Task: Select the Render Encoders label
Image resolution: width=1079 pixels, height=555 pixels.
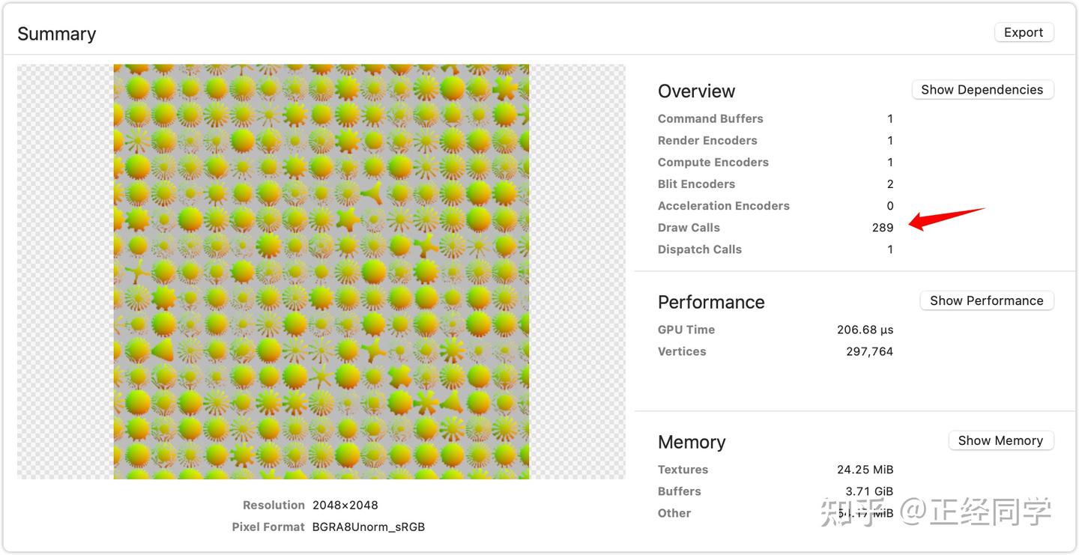Action: click(707, 140)
